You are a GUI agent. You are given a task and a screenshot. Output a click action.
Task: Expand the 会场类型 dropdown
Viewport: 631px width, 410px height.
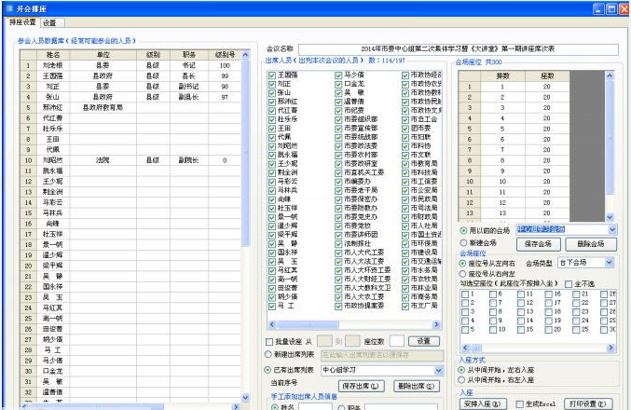611,265
